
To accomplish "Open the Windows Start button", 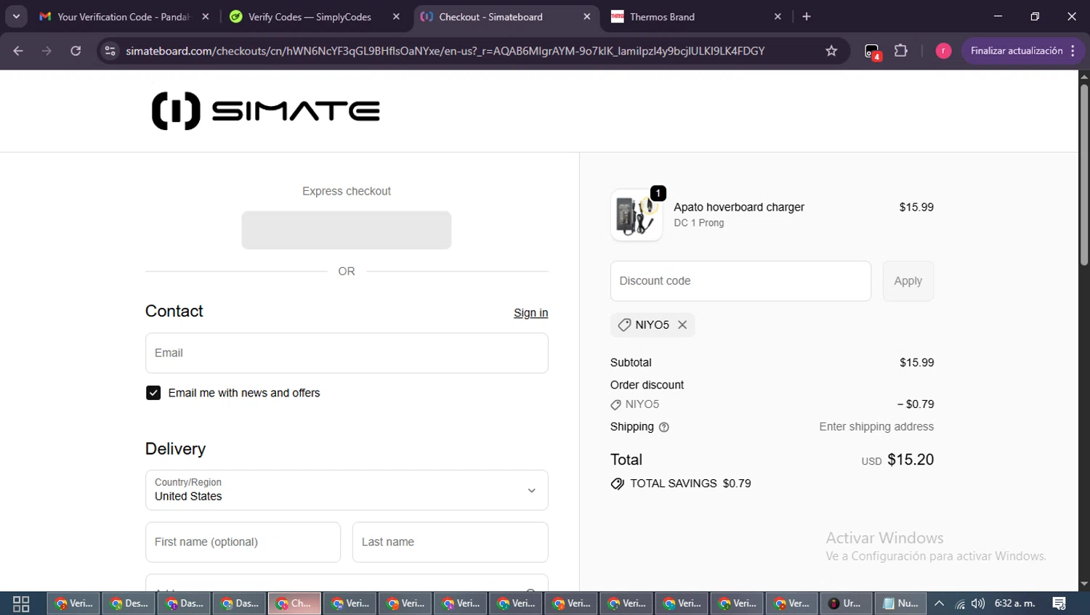I will click(21, 603).
